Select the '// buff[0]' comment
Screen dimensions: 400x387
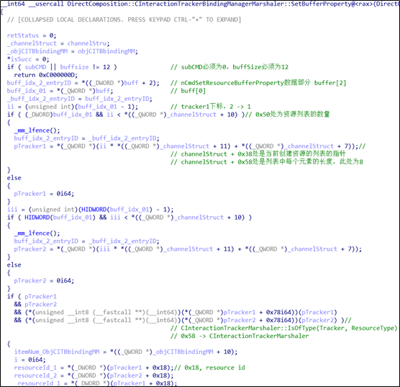(x=188, y=91)
